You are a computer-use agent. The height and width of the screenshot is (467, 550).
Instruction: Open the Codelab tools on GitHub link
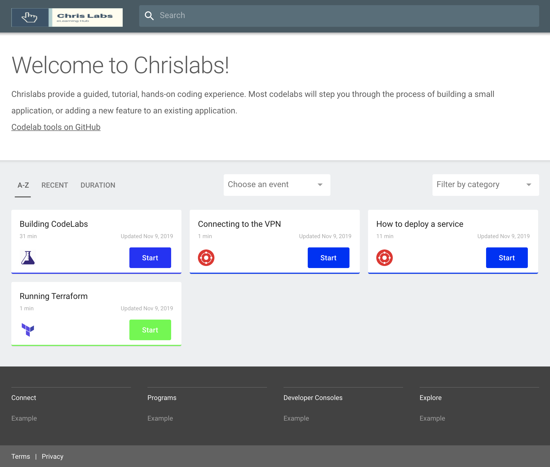[x=56, y=127]
